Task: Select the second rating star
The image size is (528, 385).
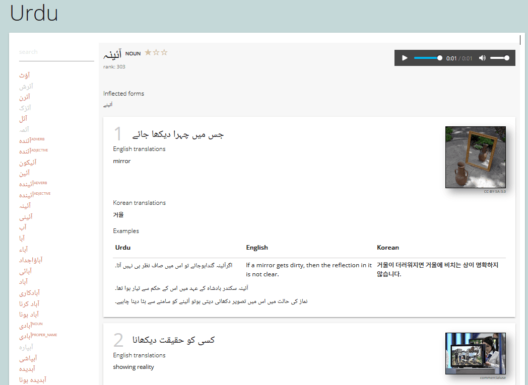Action: pos(157,52)
